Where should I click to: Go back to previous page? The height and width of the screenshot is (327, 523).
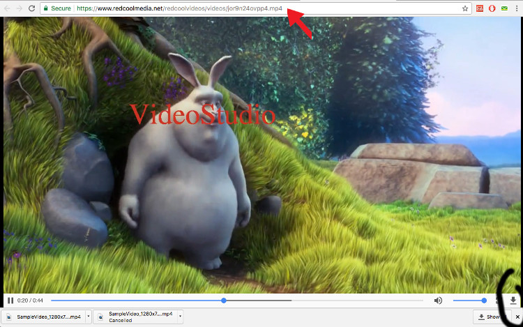coord(6,8)
